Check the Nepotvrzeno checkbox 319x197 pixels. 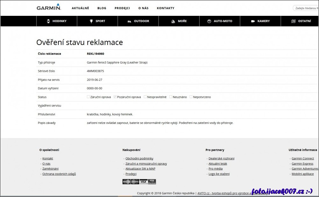click(191, 97)
